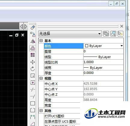The height and width of the screenshot is (126, 130).
Task: Minimize the main application window
Action: 111,4
